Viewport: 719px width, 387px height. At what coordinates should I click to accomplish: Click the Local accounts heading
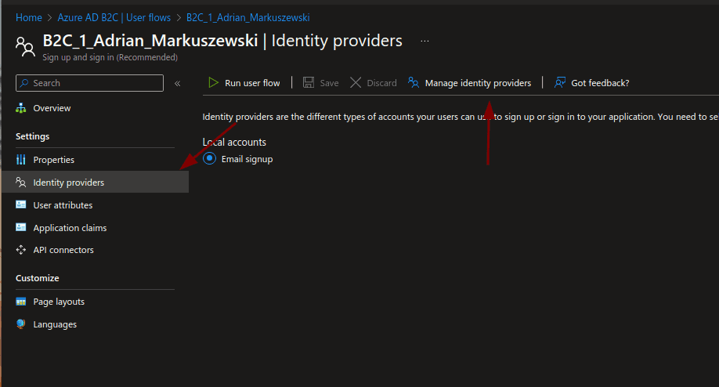[x=234, y=142]
